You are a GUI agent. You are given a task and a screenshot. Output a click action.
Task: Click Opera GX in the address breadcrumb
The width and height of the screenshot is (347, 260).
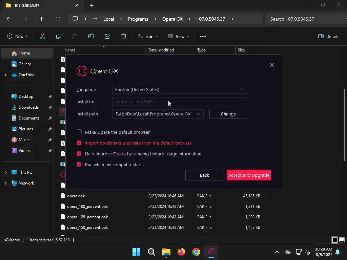pos(172,19)
